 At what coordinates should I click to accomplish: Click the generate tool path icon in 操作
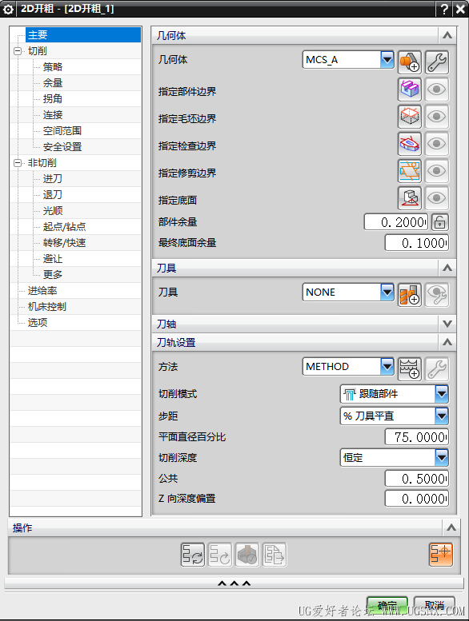click(x=193, y=554)
